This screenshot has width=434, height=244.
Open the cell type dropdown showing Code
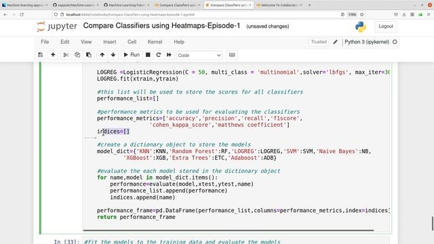coord(199,55)
